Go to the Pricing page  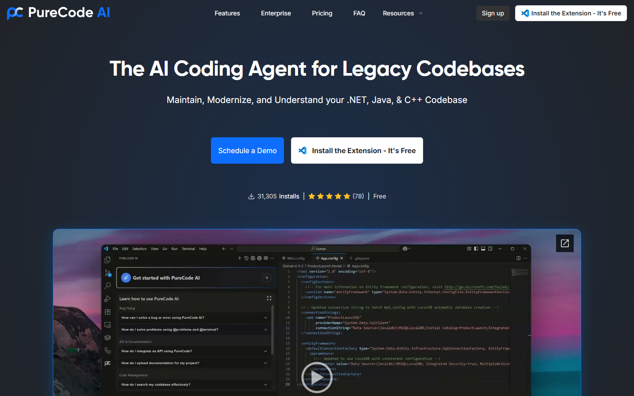pyautogui.click(x=322, y=13)
